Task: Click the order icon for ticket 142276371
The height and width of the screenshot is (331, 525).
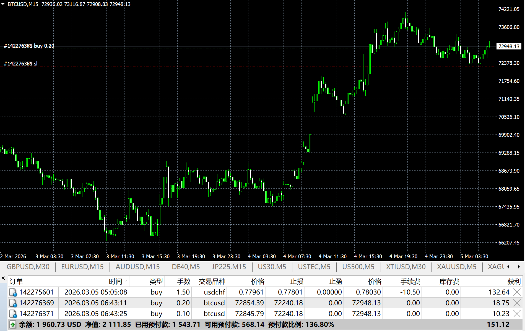Action: click(13, 314)
